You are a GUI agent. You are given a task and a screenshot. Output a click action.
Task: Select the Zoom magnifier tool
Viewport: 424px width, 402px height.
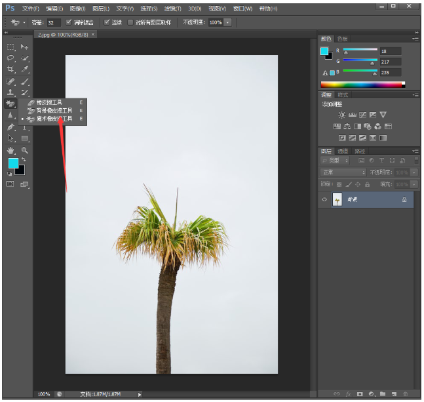pos(24,150)
